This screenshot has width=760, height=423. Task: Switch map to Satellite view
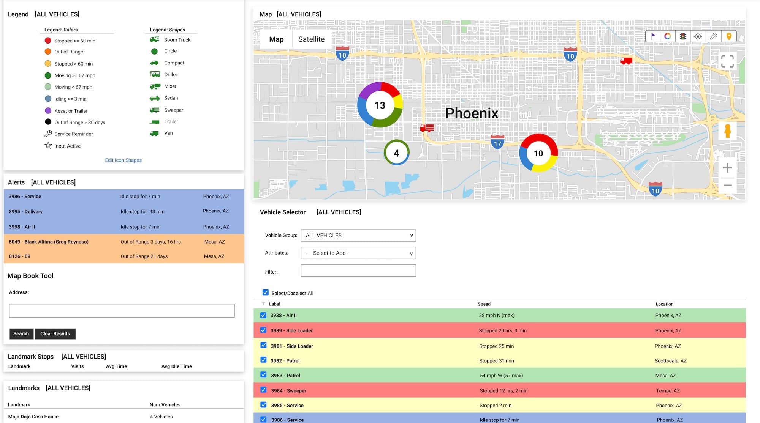[311, 39]
